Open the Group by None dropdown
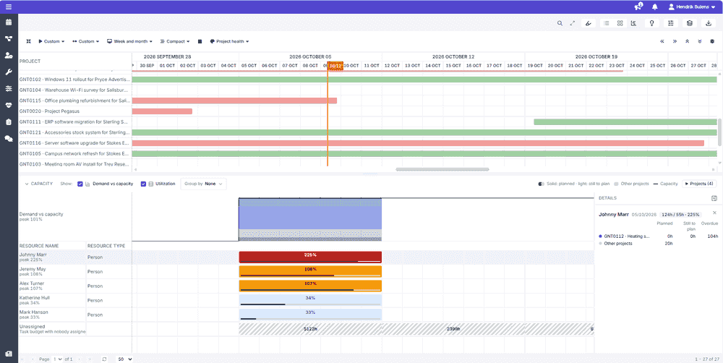 pyautogui.click(x=203, y=184)
